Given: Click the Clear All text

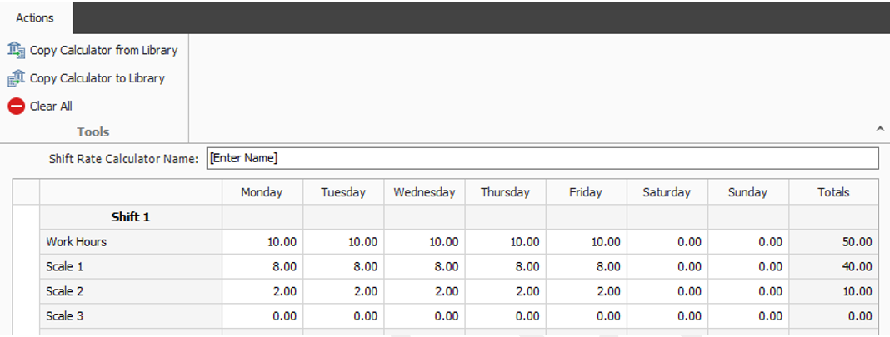Looking at the screenshot, I should point(51,106).
